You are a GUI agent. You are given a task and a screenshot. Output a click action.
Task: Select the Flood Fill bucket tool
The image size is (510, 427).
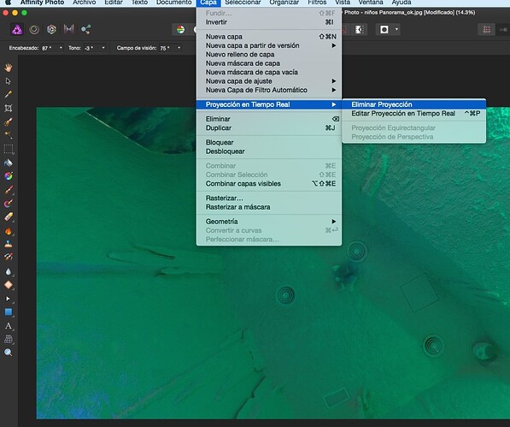tap(9, 163)
